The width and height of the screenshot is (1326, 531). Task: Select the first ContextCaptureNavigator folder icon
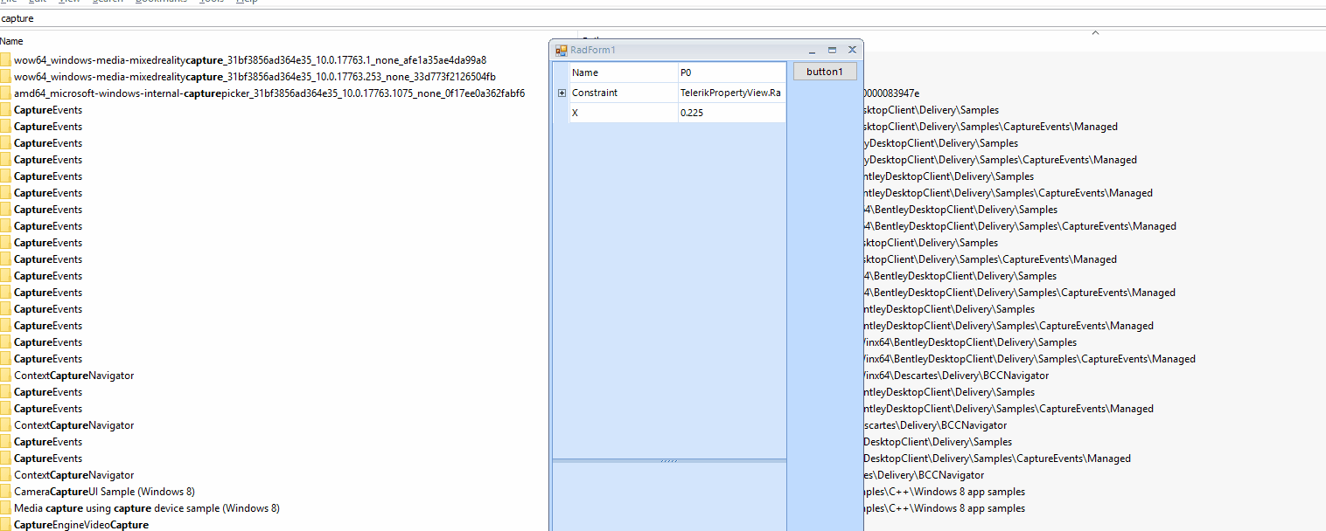point(5,376)
